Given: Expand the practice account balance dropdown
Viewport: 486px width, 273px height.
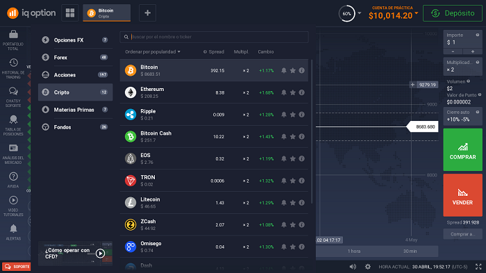Looking at the screenshot, I should pyautogui.click(x=417, y=13).
